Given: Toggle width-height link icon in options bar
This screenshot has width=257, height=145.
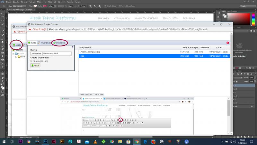Looking at the screenshot, I should click(x=75, y=6).
